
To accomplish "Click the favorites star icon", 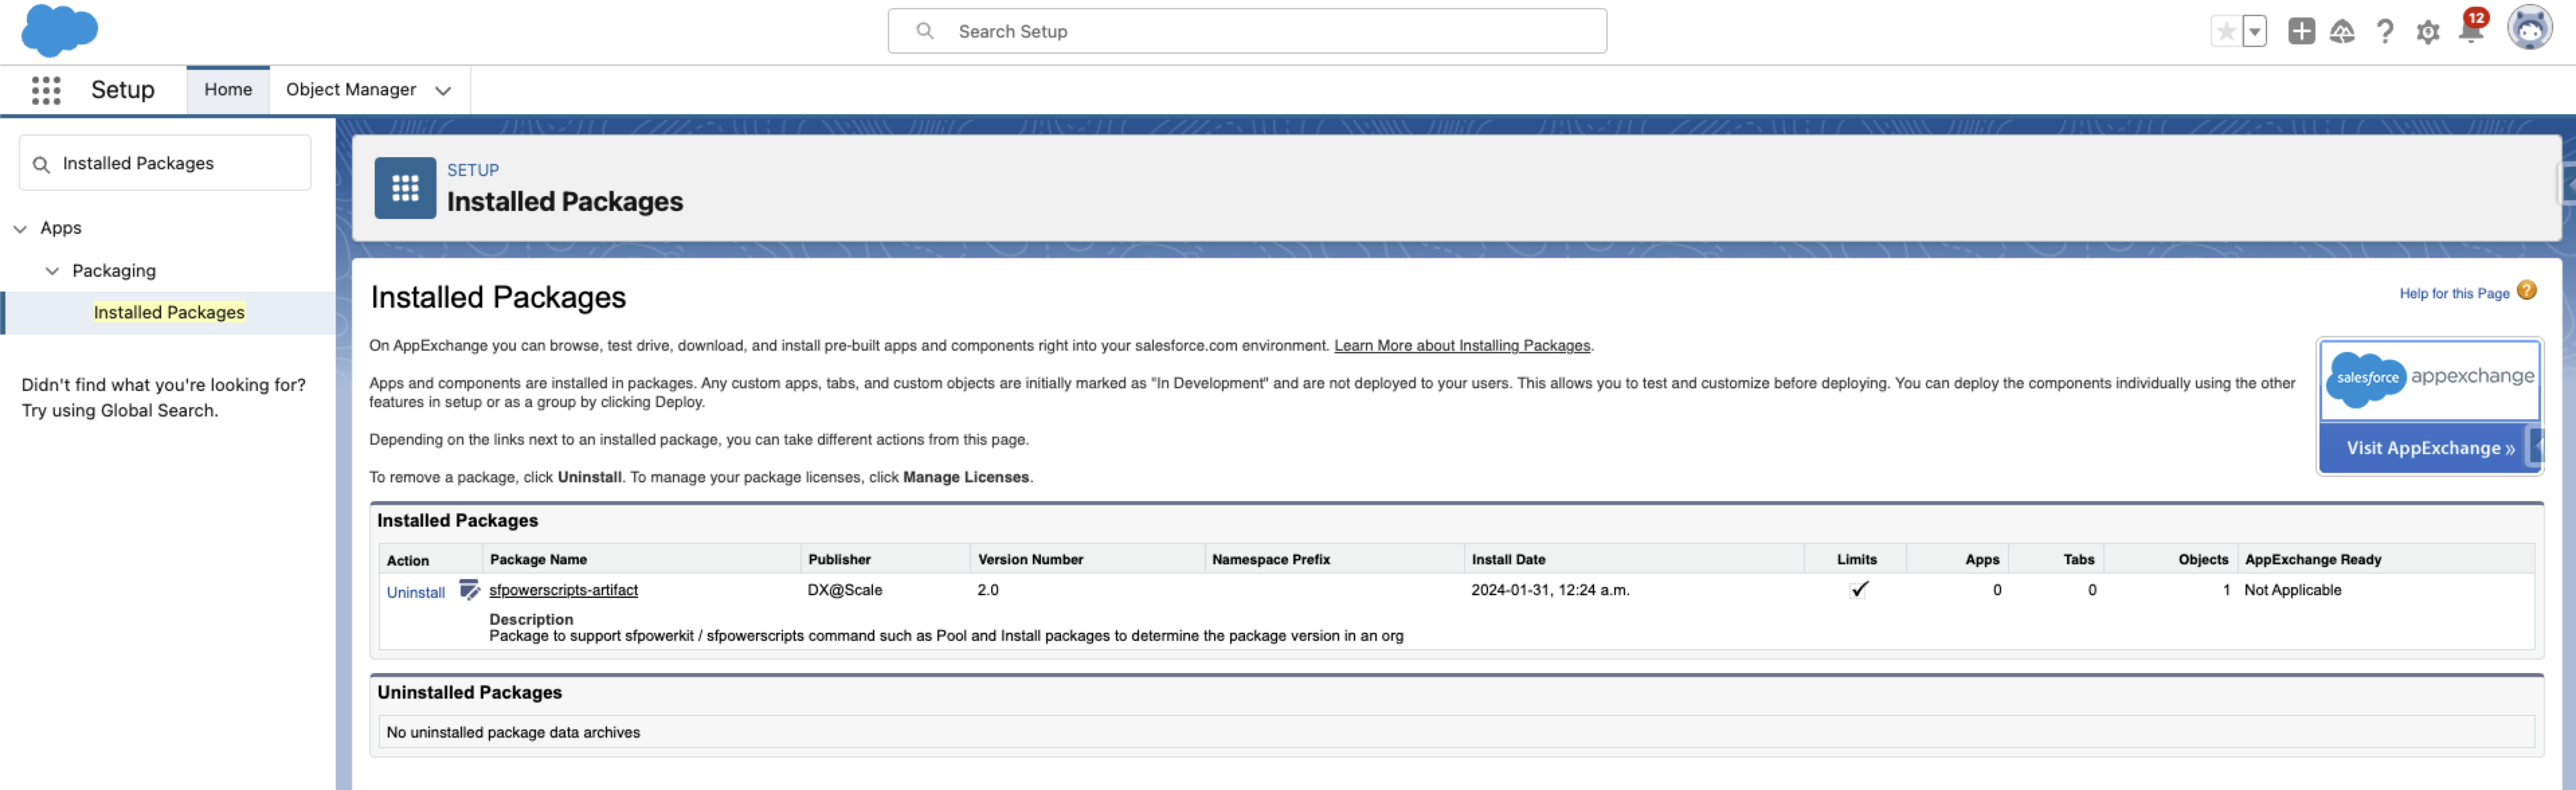I will tap(2226, 32).
